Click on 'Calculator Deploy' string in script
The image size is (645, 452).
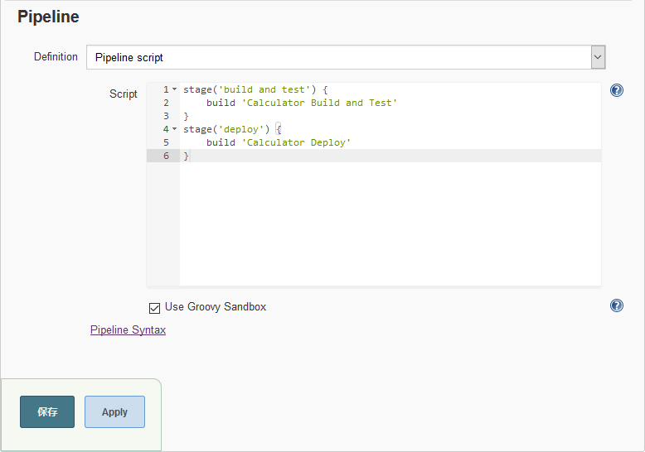pos(296,142)
